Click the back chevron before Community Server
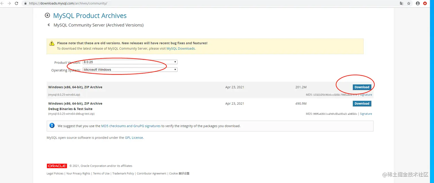The height and width of the screenshot is (183, 434). (49, 25)
